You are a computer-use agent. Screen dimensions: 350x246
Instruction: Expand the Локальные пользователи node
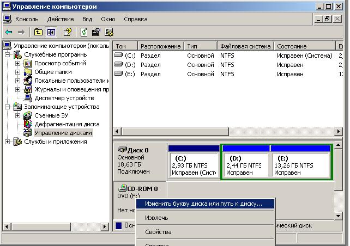point(17,81)
